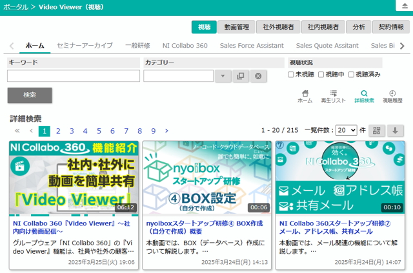Open the 再生リスト playlist icon
The width and height of the screenshot is (413, 273).
pos(333,97)
